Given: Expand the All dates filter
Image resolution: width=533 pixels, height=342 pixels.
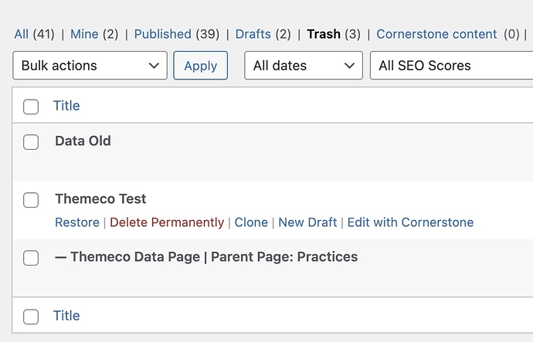Looking at the screenshot, I should pyautogui.click(x=304, y=66).
